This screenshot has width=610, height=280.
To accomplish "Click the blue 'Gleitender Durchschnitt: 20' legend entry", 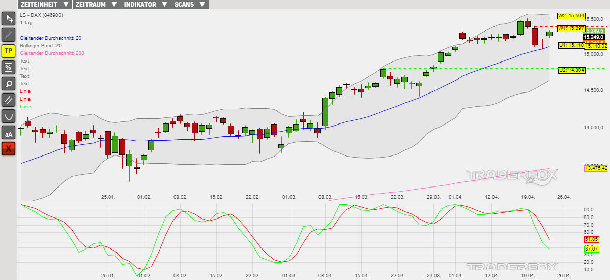I will (x=50, y=38).
